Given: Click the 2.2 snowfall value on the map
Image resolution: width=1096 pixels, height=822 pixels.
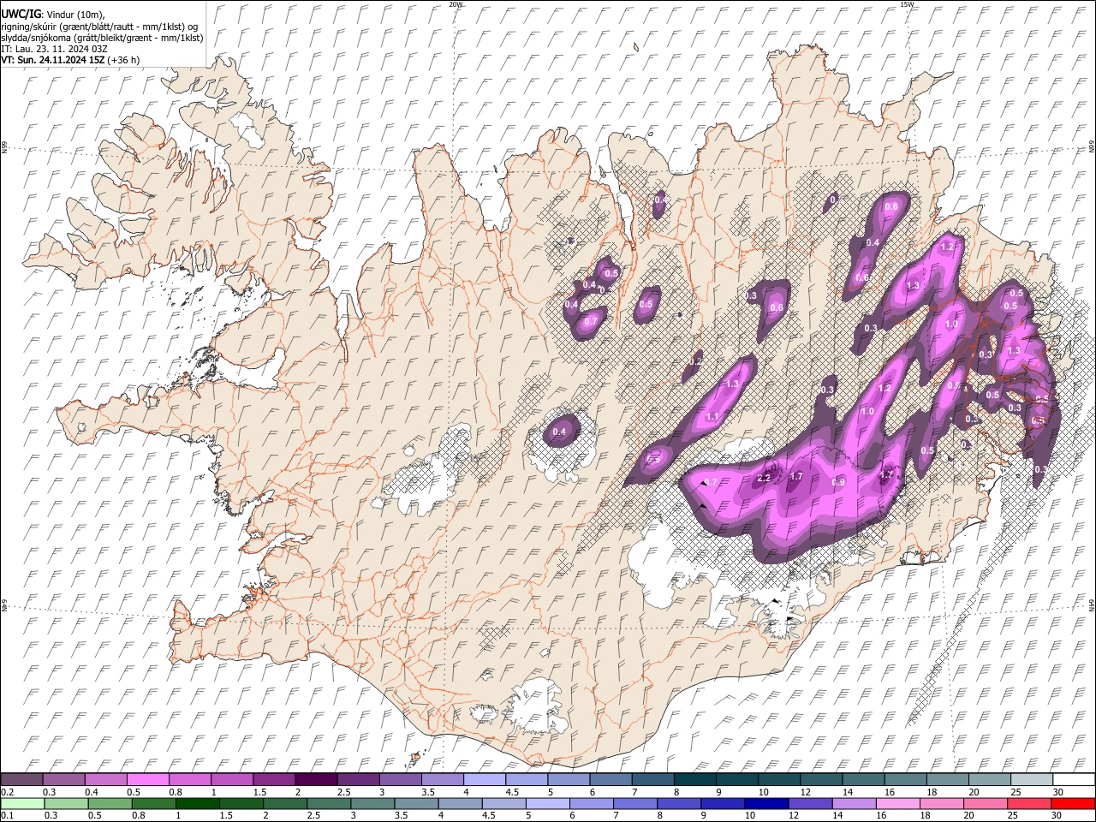Looking at the screenshot, I should [x=765, y=478].
